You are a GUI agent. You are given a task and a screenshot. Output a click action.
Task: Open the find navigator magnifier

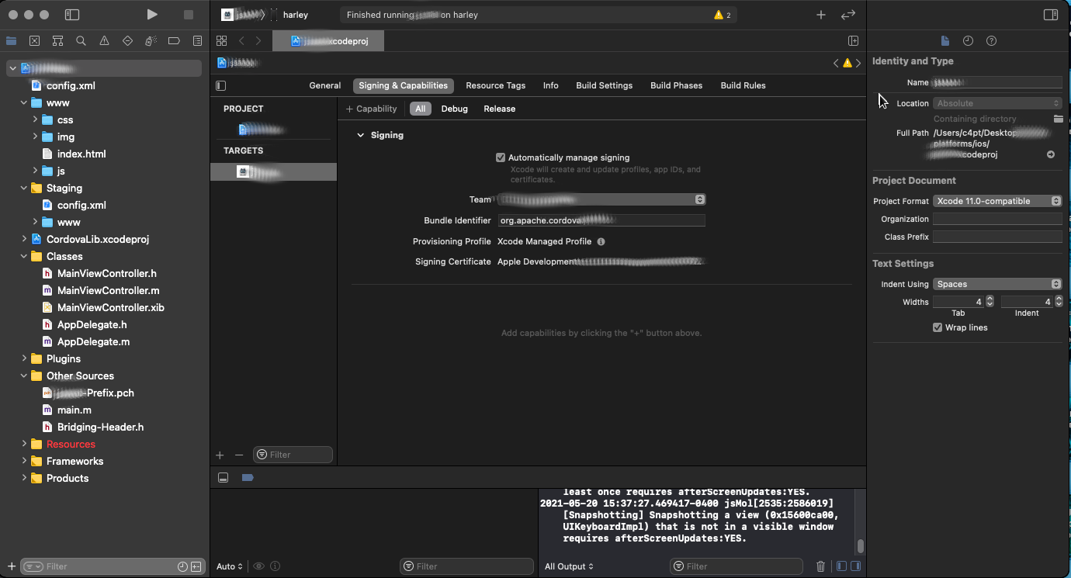click(x=81, y=41)
